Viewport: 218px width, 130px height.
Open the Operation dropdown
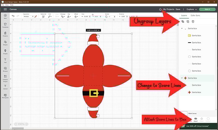click(28, 17)
